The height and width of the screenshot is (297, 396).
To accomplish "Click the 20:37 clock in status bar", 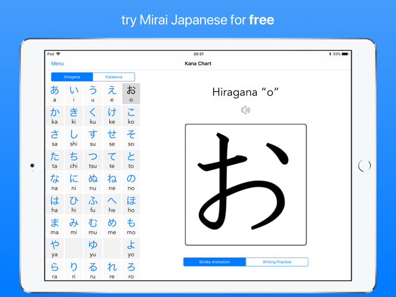I will point(199,54).
